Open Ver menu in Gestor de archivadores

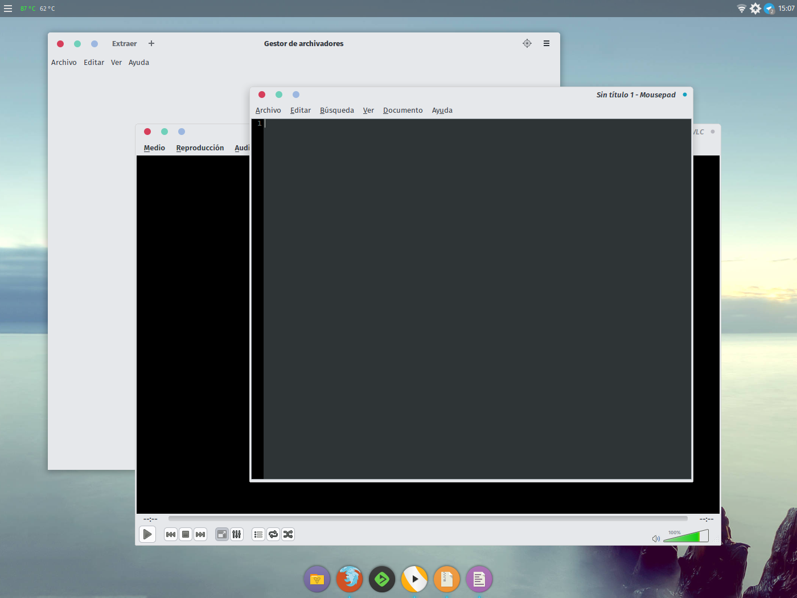[x=116, y=63]
